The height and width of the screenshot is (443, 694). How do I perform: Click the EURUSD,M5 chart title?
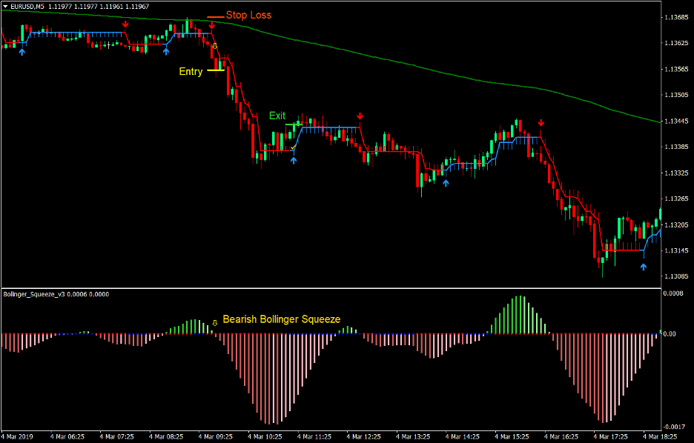pyautogui.click(x=28, y=4)
